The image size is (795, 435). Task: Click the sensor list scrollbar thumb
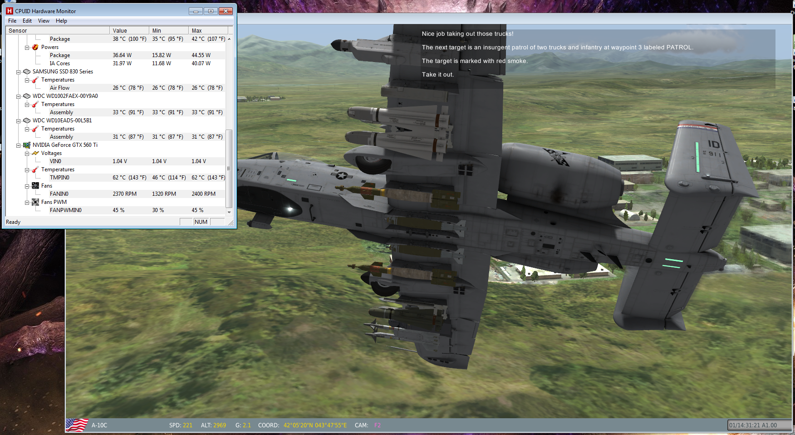(229, 168)
